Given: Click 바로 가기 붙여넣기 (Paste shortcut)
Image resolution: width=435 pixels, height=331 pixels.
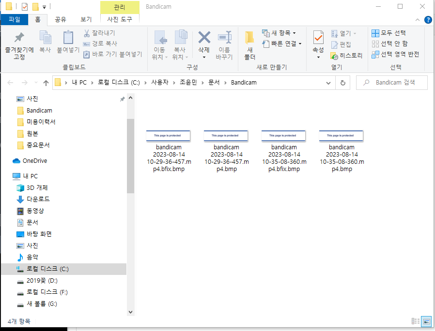Looking at the screenshot, I should tap(113, 54).
